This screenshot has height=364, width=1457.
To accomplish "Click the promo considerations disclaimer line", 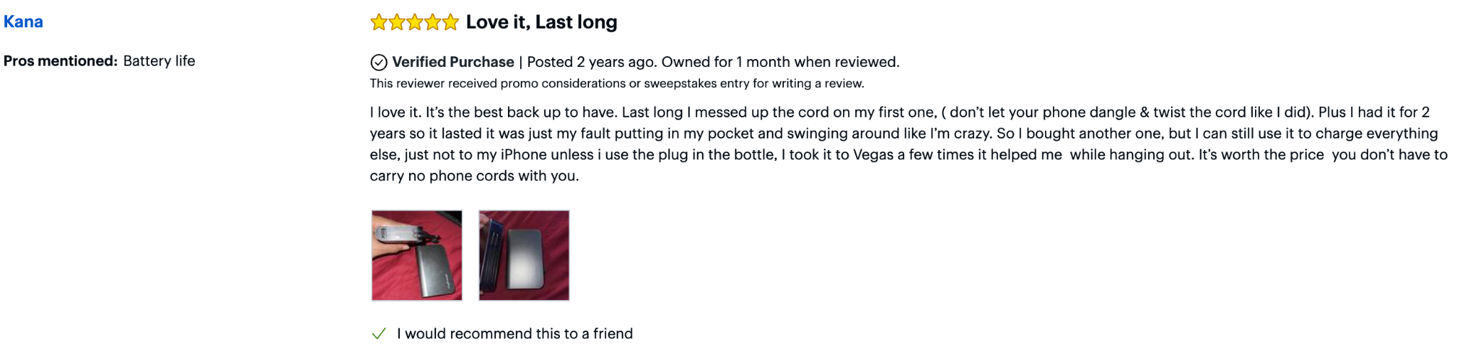I will [617, 84].
